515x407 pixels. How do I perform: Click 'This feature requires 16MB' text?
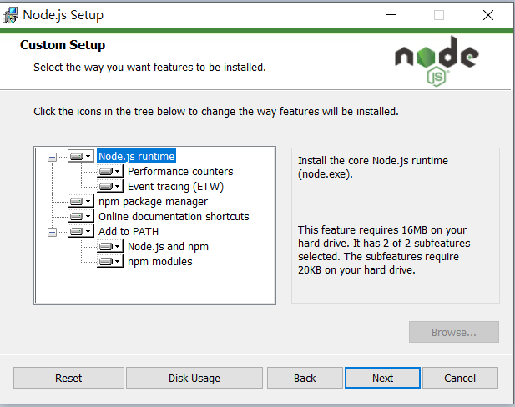pyautogui.click(x=384, y=249)
